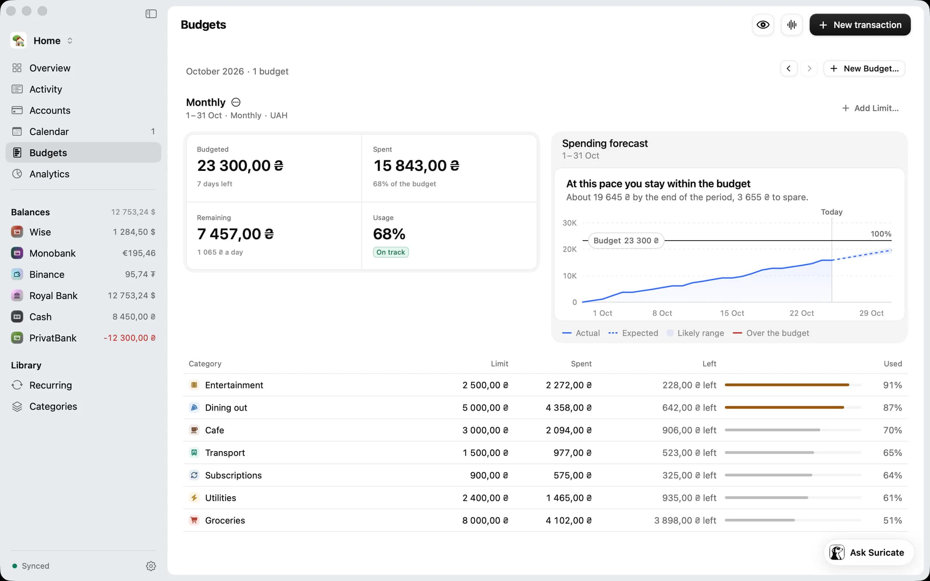Click the Cafe cup icon
This screenshot has width=930, height=581.
194,430
